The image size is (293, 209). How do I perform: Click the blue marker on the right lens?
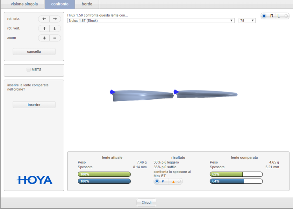point(176,92)
